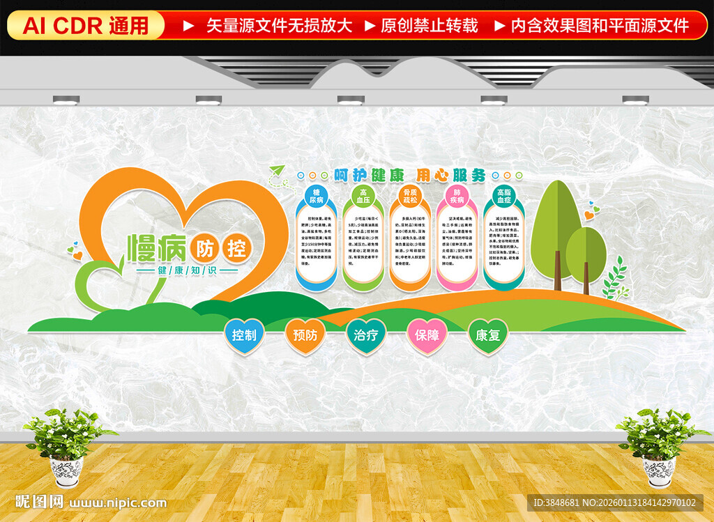Select the orange 骨质疏松 title circle
Screen dimensions: 714x522
pyautogui.click(x=410, y=197)
